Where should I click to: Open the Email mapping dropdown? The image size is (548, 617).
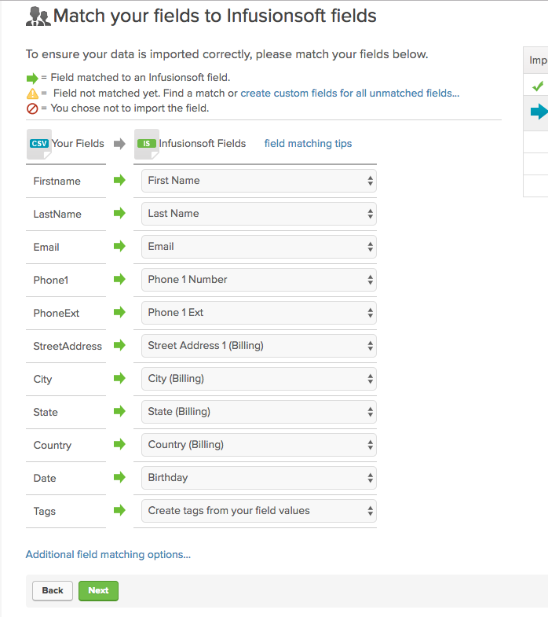pyautogui.click(x=258, y=247)
